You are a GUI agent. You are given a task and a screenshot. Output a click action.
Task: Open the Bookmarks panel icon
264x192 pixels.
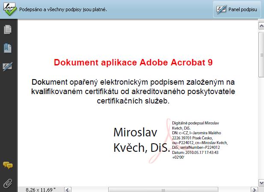click(x=8, y=48)
